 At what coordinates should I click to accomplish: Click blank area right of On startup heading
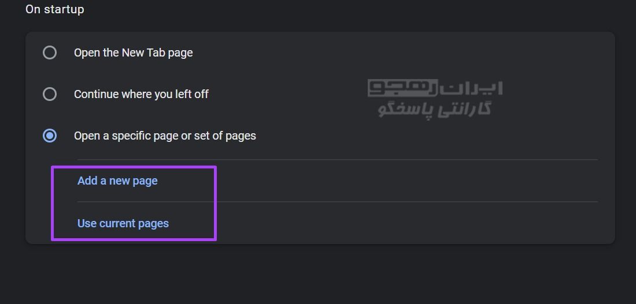point(357,9)
